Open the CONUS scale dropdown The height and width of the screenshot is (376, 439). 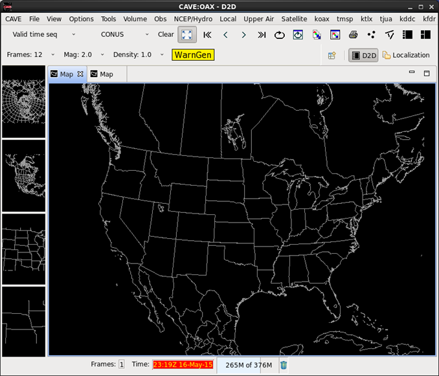(x=124, y=34)
